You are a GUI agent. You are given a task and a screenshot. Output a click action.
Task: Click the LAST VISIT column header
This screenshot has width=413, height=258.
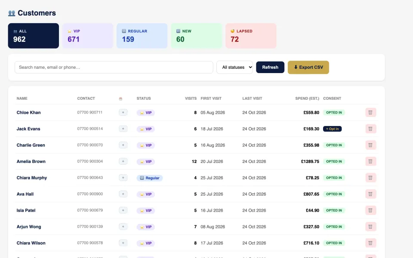(x=252, y=98)
